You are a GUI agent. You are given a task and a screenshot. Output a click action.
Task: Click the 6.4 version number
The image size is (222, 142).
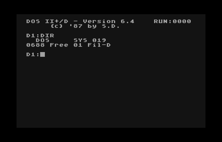(128, 21)
